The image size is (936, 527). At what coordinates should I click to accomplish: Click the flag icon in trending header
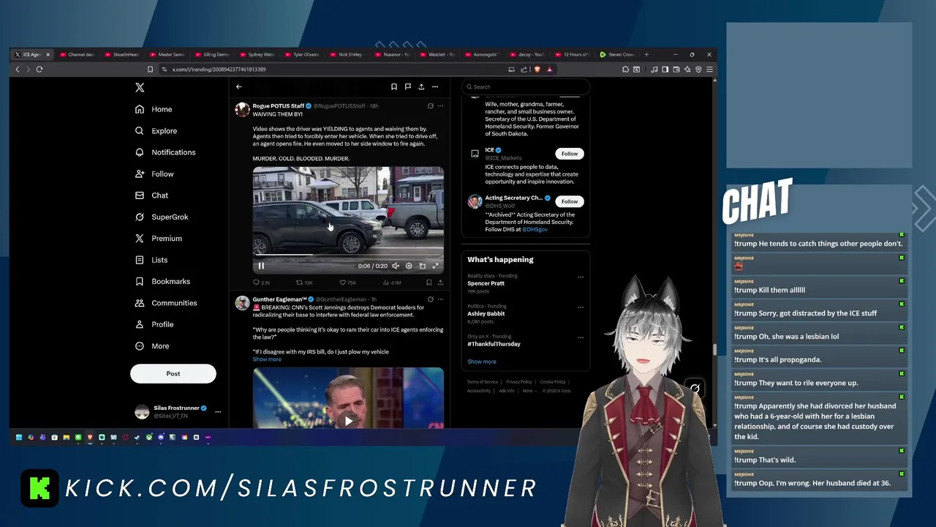click(407, 86)
